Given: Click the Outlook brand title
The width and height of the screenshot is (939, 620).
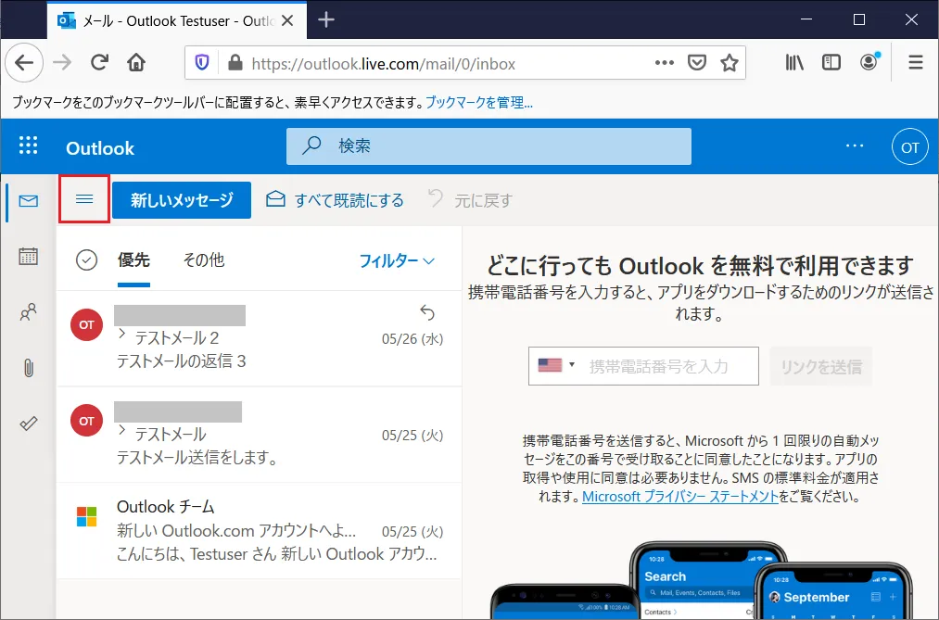Looking at the screenshot, I should click(100, 148).
